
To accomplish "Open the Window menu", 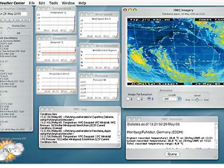I will point(68,3).
